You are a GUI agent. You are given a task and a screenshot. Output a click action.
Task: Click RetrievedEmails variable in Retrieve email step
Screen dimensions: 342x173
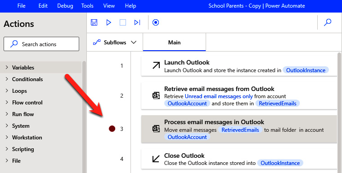(x=278, y=103)
